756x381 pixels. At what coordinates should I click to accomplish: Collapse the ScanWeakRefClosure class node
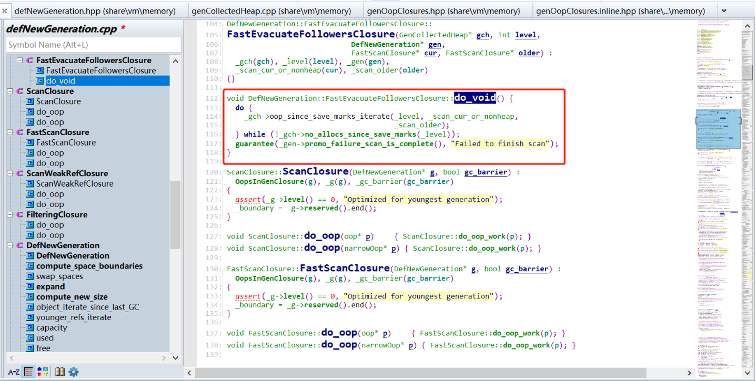tap(10, 173)
